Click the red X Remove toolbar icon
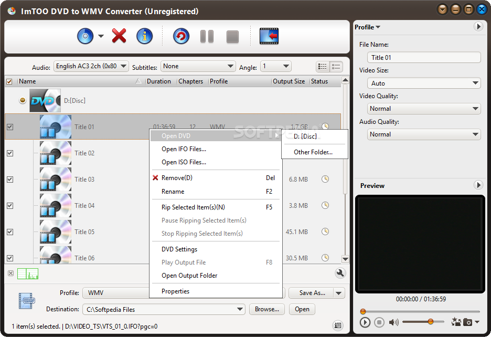Viewport: 491px width, 337px height. point(119,36)
